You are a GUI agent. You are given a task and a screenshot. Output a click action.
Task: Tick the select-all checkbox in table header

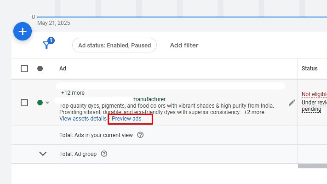tap(24, 68)
